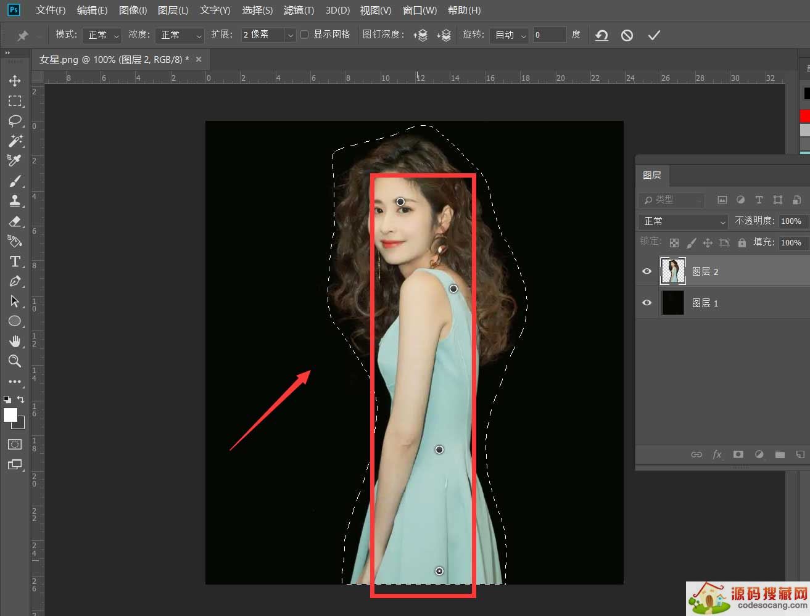Viewport: 810px width, 616px height.
Task: Move the selected pin forward in depth
Action: pyautogui.click(x=421, y=35)
